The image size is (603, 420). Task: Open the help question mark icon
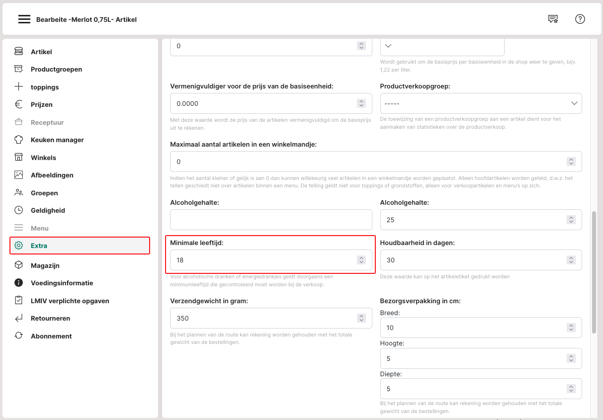click(x=580, y=19)
